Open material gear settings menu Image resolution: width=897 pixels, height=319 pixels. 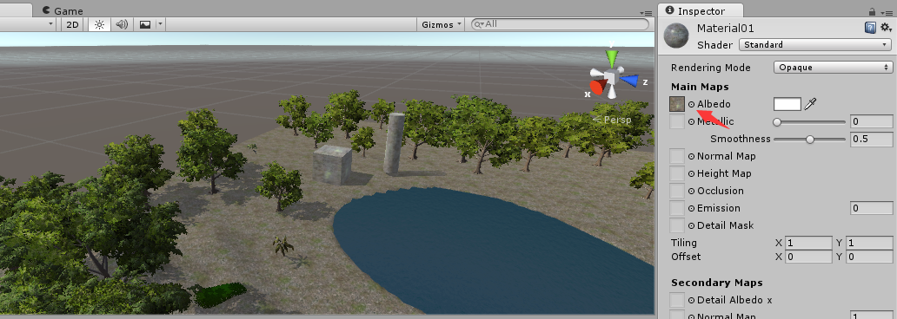pyautogui.click(x=886, y=28)
